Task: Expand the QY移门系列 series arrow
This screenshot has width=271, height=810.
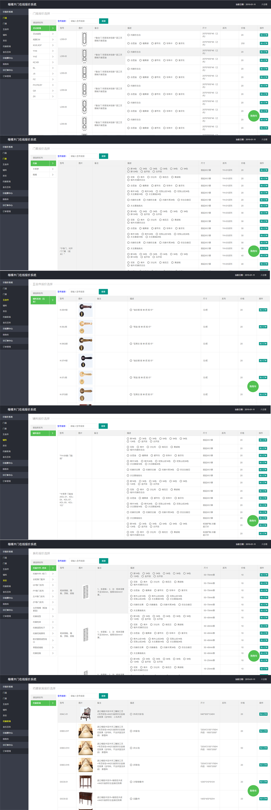Action: 53,585
